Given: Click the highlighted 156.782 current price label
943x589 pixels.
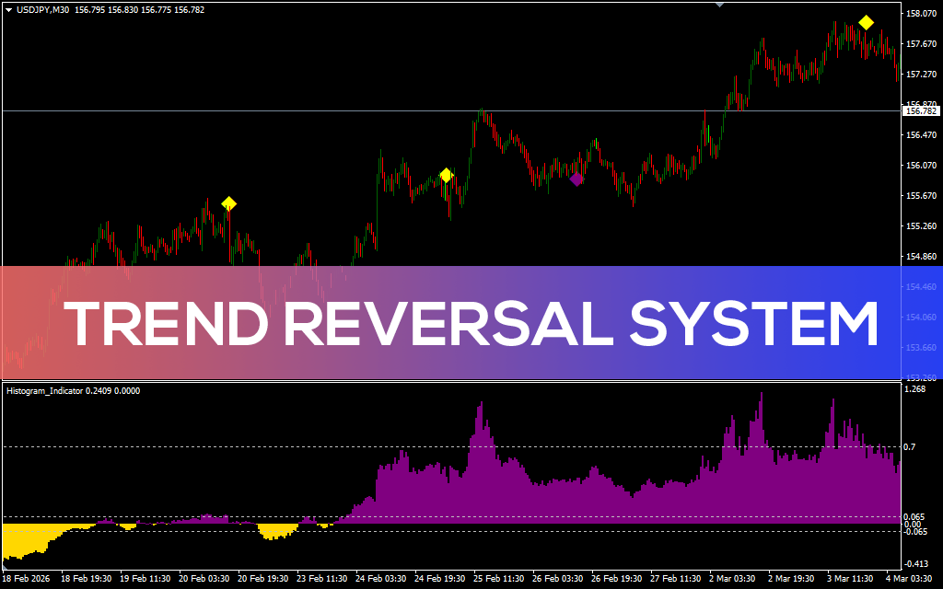Looking at the screenshot, I should coord(920,111).
